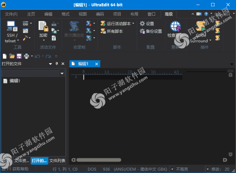Viewport: 236px width, 173px height.
Task: Open All scripts (所有脚本)
Action: (x=112, y=31)
